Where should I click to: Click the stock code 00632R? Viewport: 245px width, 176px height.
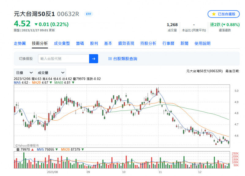tap(68, 14)
